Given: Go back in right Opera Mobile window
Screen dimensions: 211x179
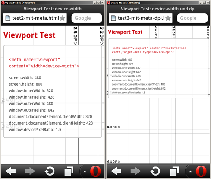Looking at the screenshot, I should [117, 171].
